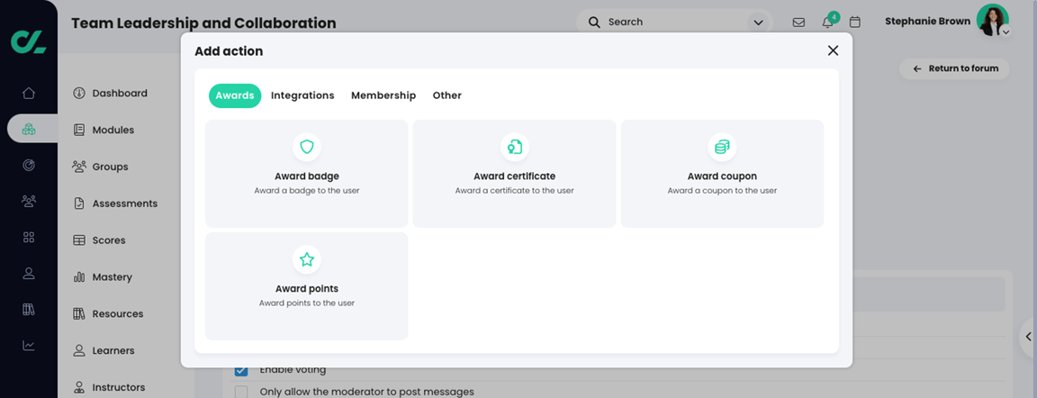Click the analytics chart icon in sidebar
This screenshot has width=1037, height=398.
29,346
